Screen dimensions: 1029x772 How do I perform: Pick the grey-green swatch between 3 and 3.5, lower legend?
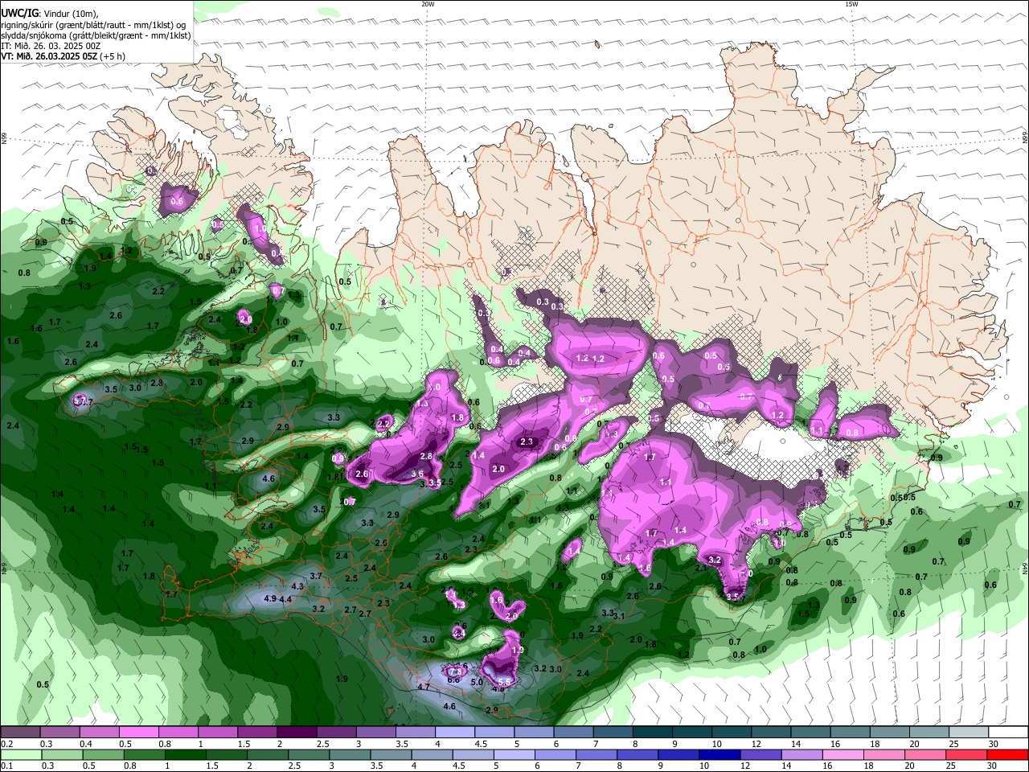pyautogui.click(x=349, y=755)
